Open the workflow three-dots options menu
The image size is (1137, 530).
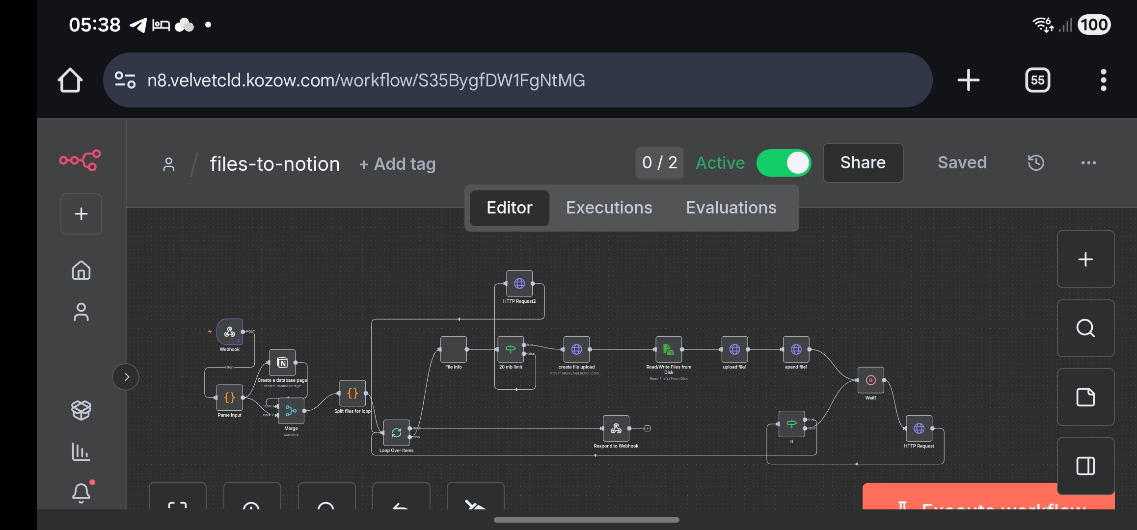point(1088,163)
